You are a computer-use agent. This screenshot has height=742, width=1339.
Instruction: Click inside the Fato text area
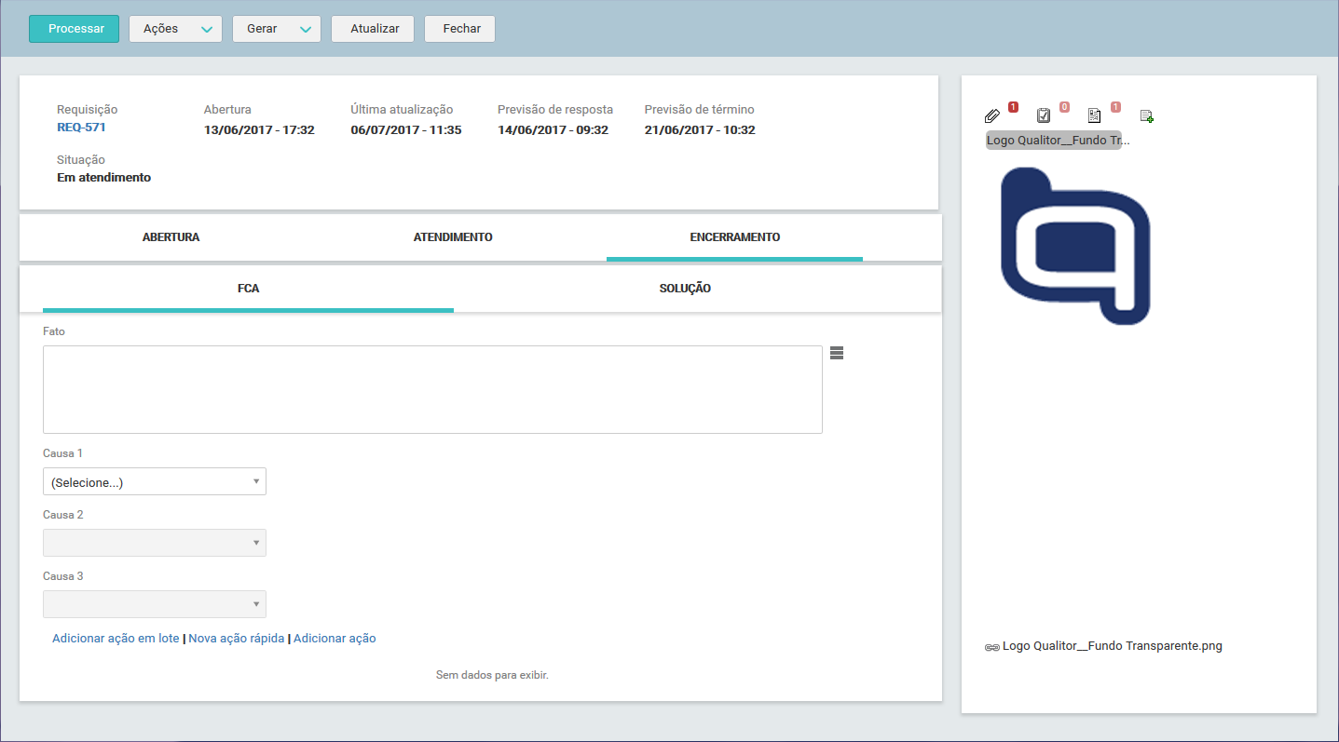click(x=432, y=389)
